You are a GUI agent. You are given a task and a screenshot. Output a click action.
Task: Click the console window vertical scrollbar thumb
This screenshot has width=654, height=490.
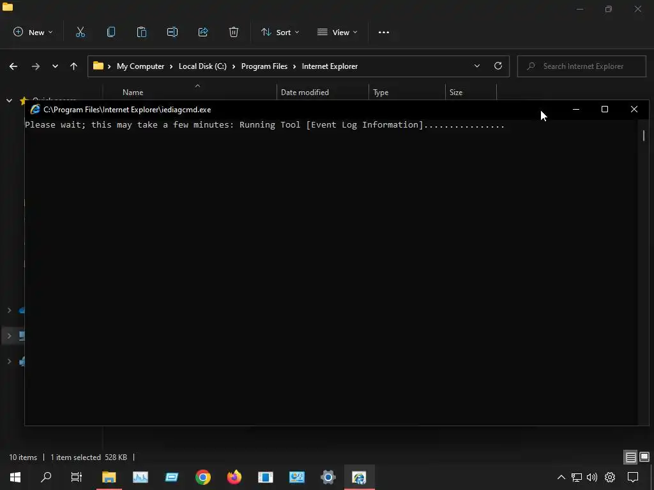644,135
